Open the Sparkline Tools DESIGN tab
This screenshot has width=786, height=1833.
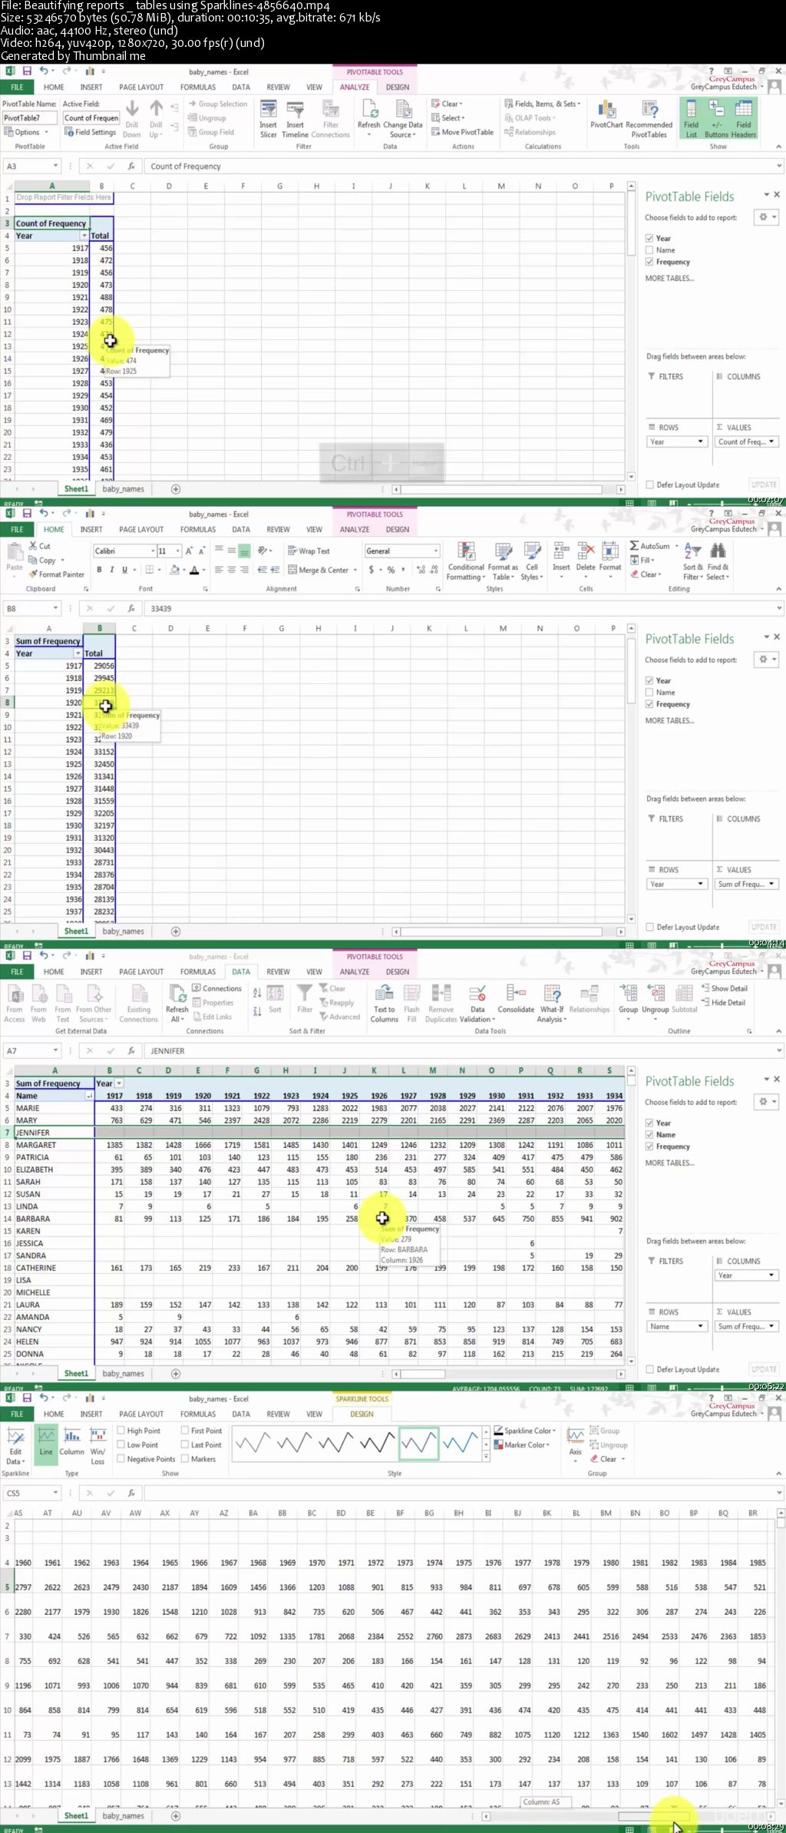click(x=362, y=1414)
